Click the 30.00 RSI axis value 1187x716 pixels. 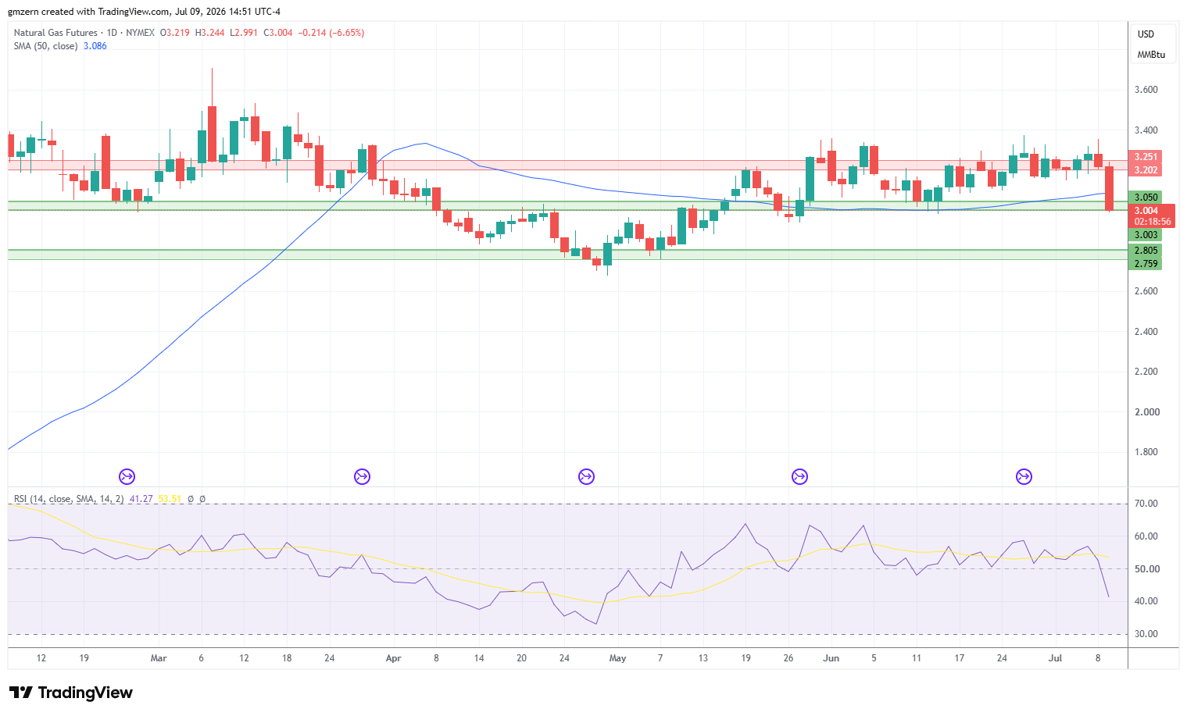pos(1146,634)
